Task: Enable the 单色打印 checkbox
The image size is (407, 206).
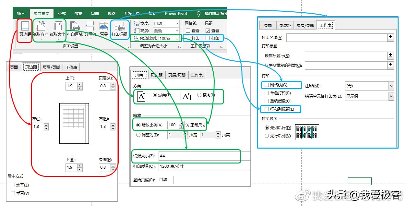Action: [267, 93]
